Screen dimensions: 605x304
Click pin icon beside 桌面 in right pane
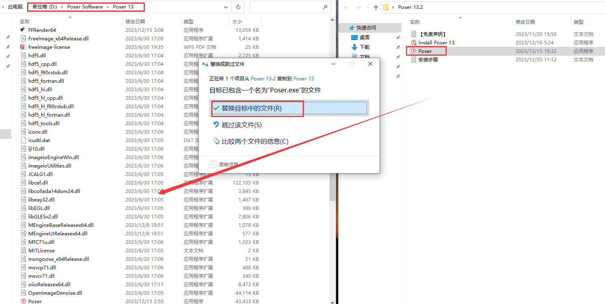coord(398,37)
